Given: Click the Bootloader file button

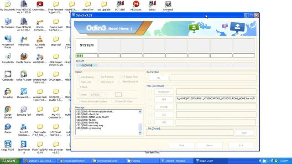Looking at the screenshot, I should [x=164, y=92].
